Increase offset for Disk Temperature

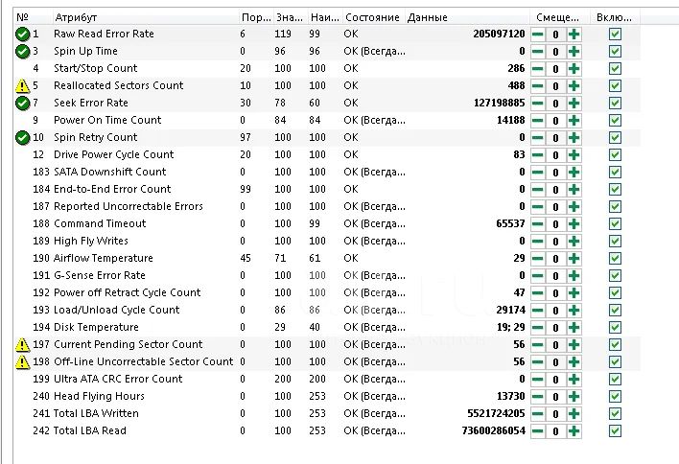tap(574, 328)
